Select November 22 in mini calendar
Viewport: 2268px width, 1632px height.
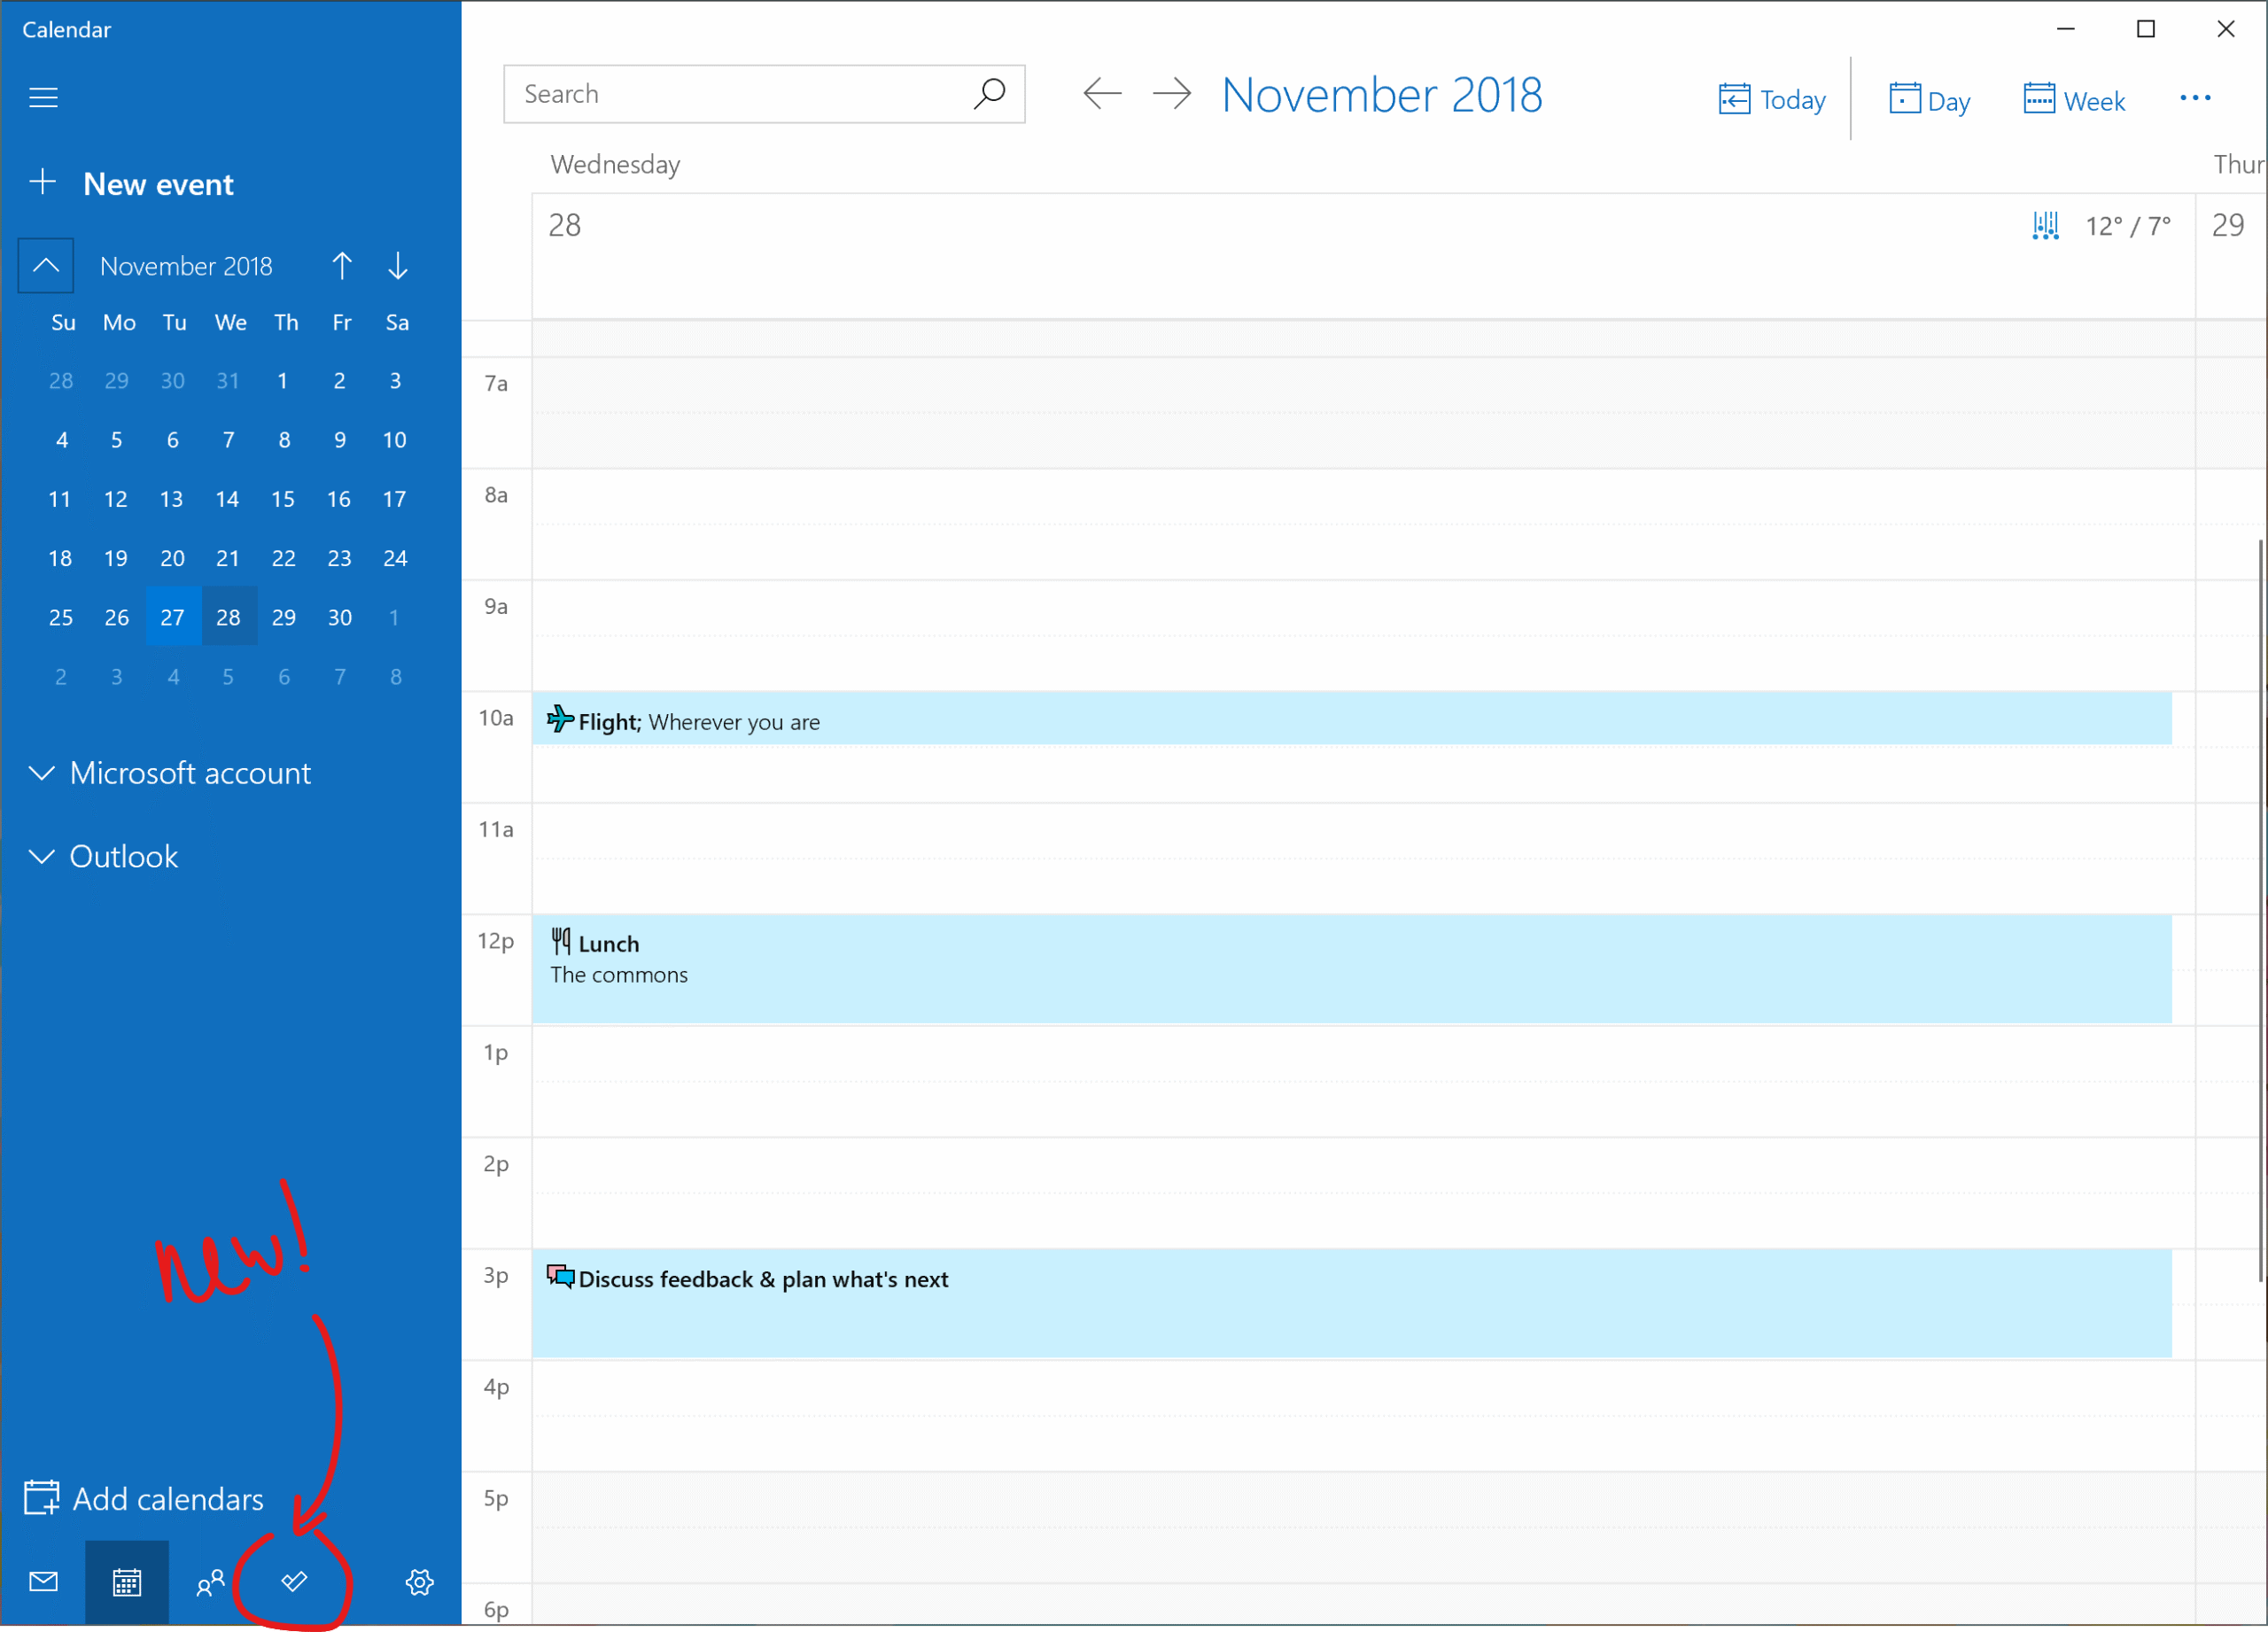(x=284, y=558)
